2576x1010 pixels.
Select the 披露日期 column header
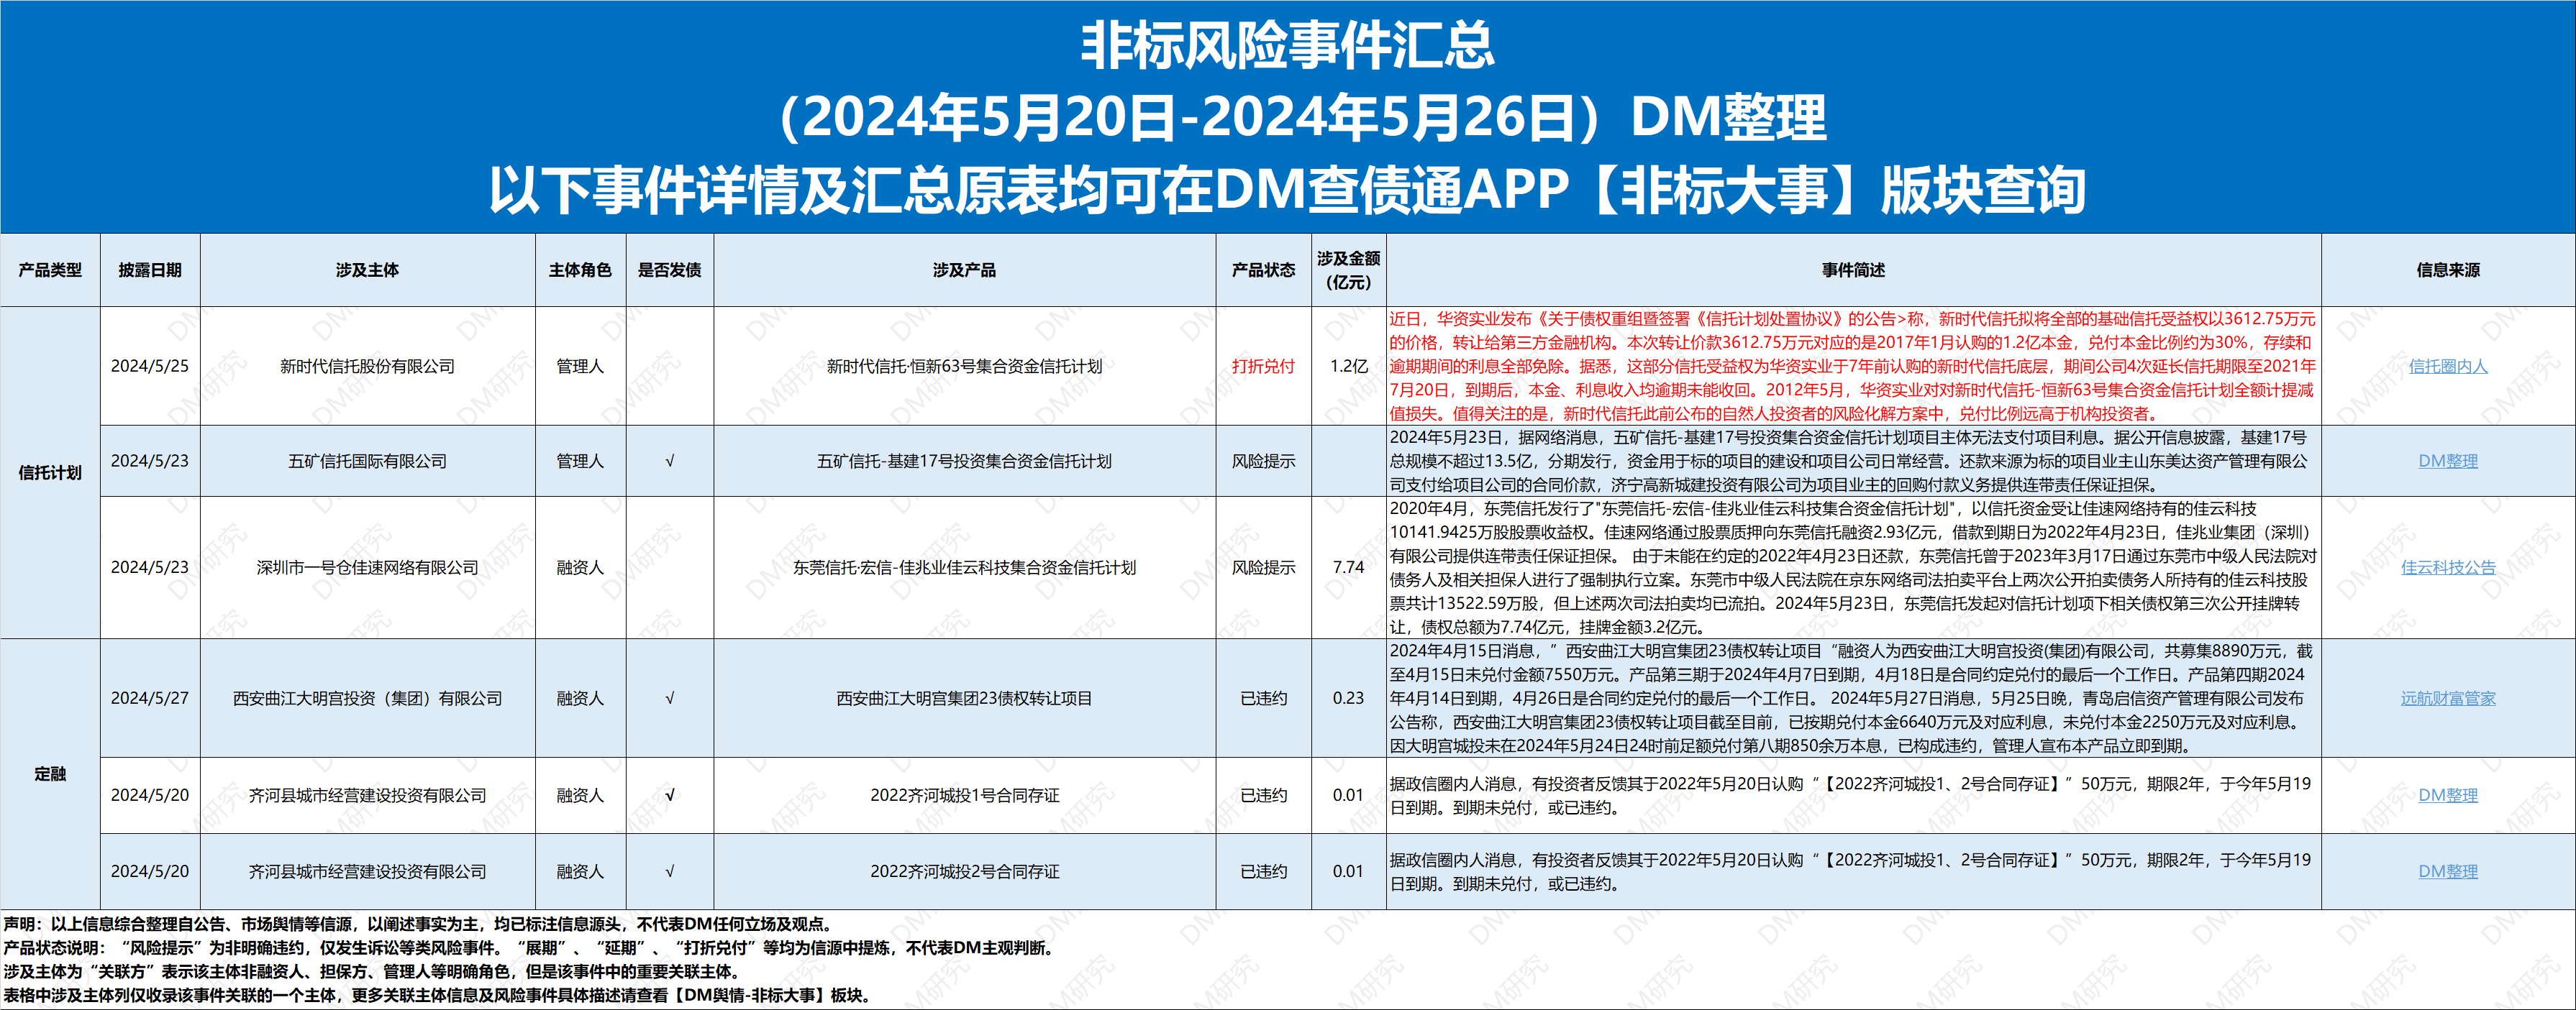[x=150, y=270]
